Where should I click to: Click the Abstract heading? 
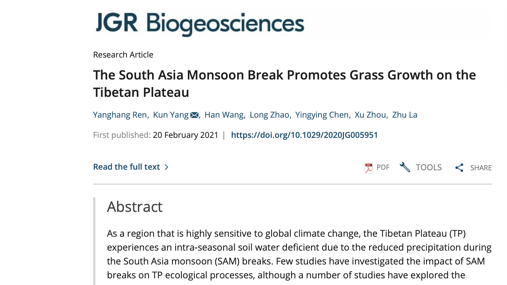click(x=135, y=207)
